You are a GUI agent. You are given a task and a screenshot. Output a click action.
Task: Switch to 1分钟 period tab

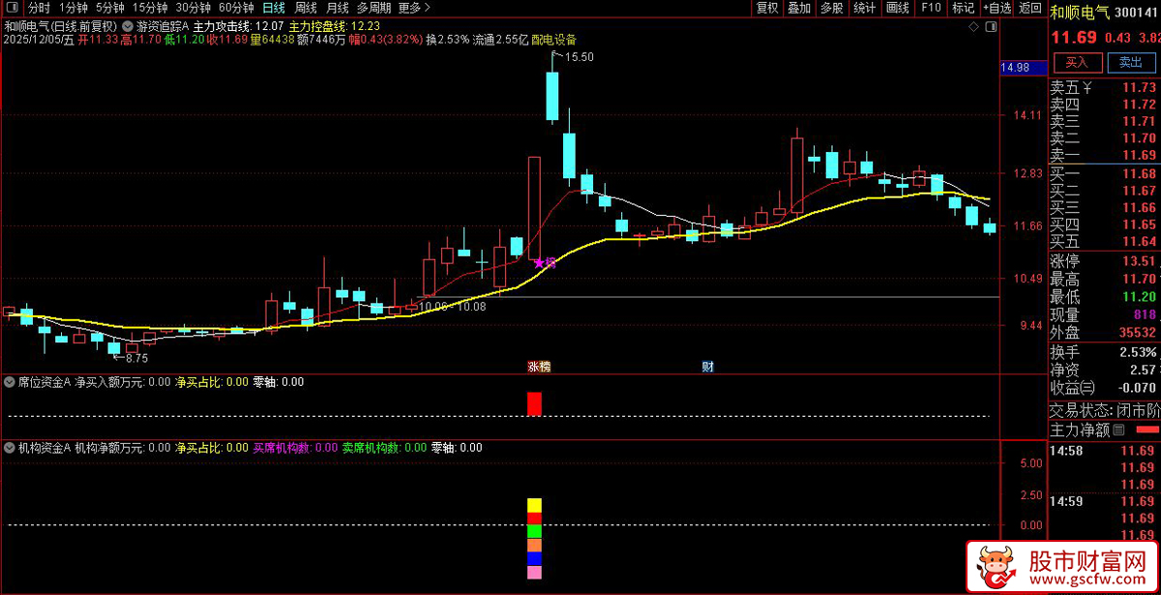click(x=74, y=8)
